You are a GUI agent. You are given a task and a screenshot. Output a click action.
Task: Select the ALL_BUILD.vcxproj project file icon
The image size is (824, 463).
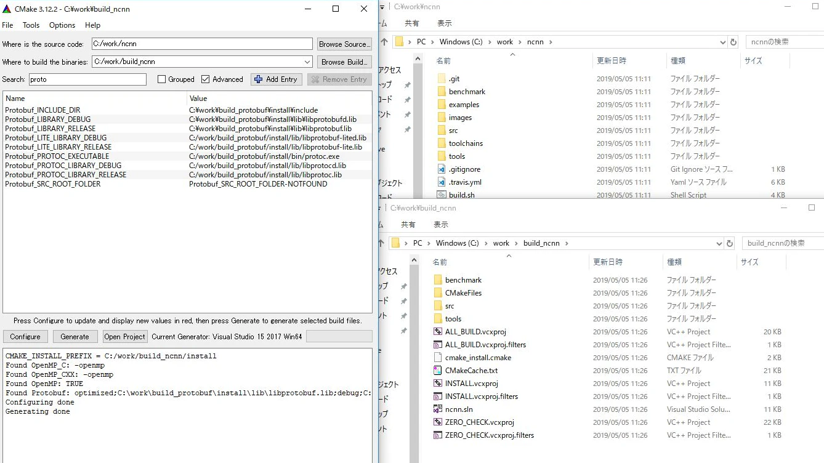[437, 332]
